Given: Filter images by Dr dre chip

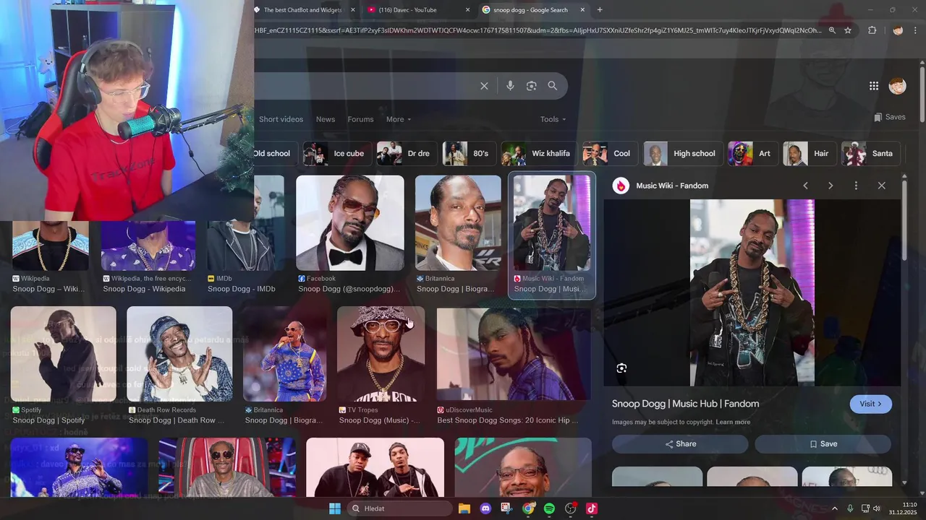Looking at the screenshot, I should [407, 153].
